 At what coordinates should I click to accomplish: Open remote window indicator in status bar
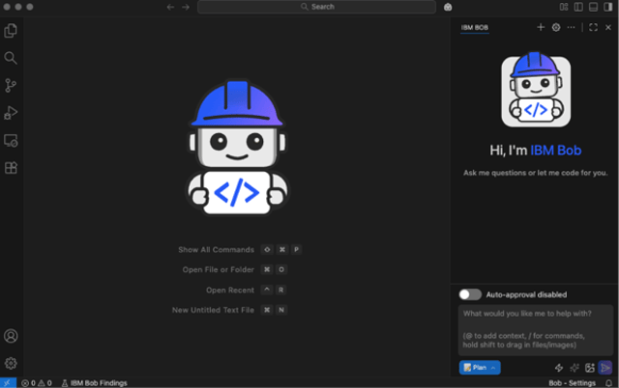pyautogui.click(x=8, y=383)
